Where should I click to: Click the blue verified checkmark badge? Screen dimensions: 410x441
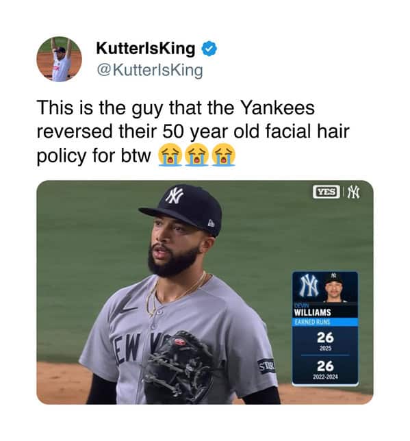click(209, 49)
